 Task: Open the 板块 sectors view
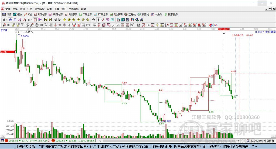click(x=18, y=14)
